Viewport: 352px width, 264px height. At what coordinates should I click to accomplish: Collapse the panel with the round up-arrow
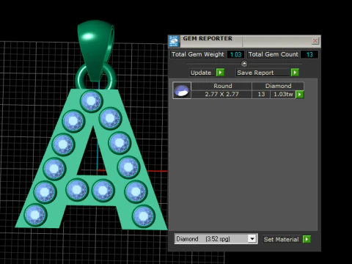tap(244, 64)
